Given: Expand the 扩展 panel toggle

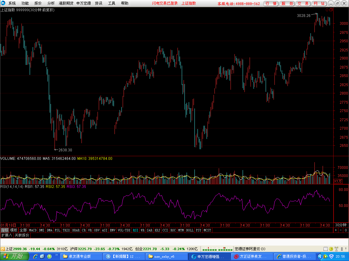Looking at the screenshot, I should click(x=6, y=235).
